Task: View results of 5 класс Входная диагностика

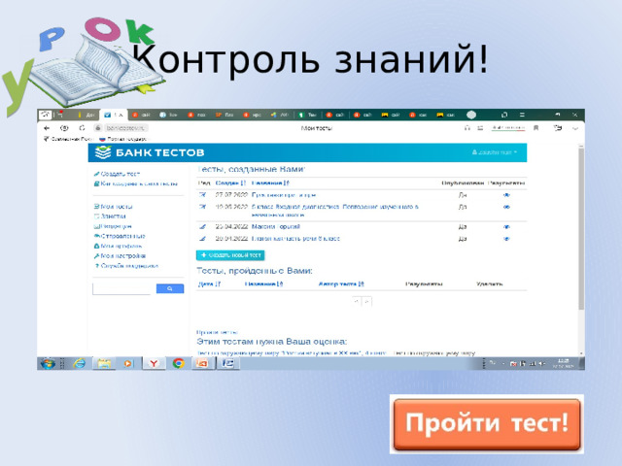Action: [506, 207]
